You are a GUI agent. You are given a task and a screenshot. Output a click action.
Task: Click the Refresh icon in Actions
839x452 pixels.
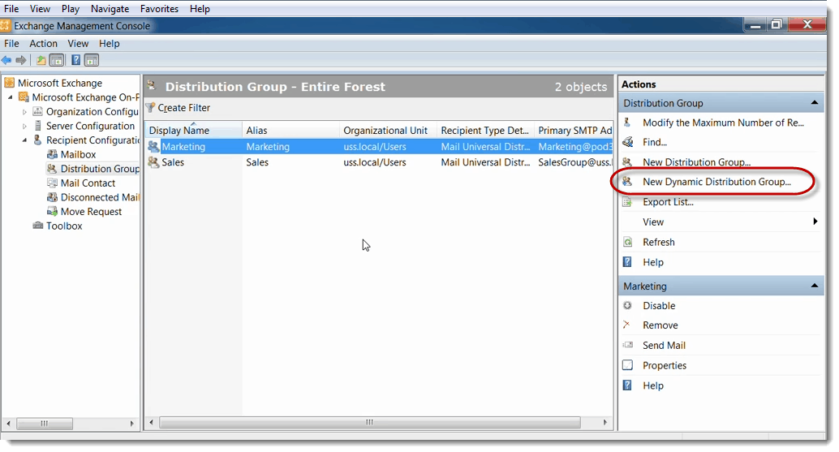(x=628, y=243)
